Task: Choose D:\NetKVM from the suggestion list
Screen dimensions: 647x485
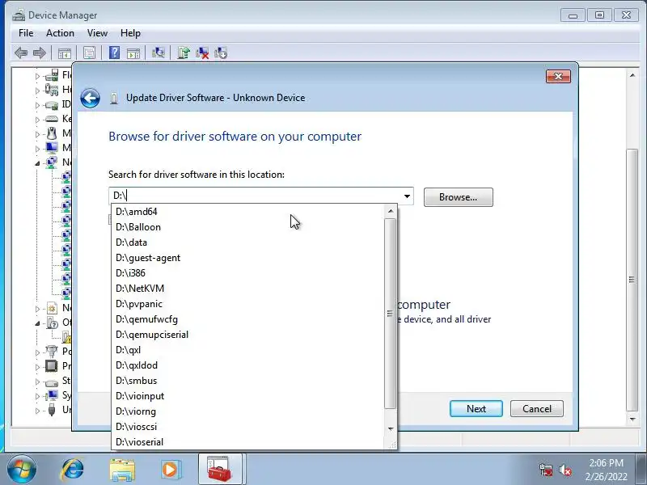Action: [x=247, y=289]
